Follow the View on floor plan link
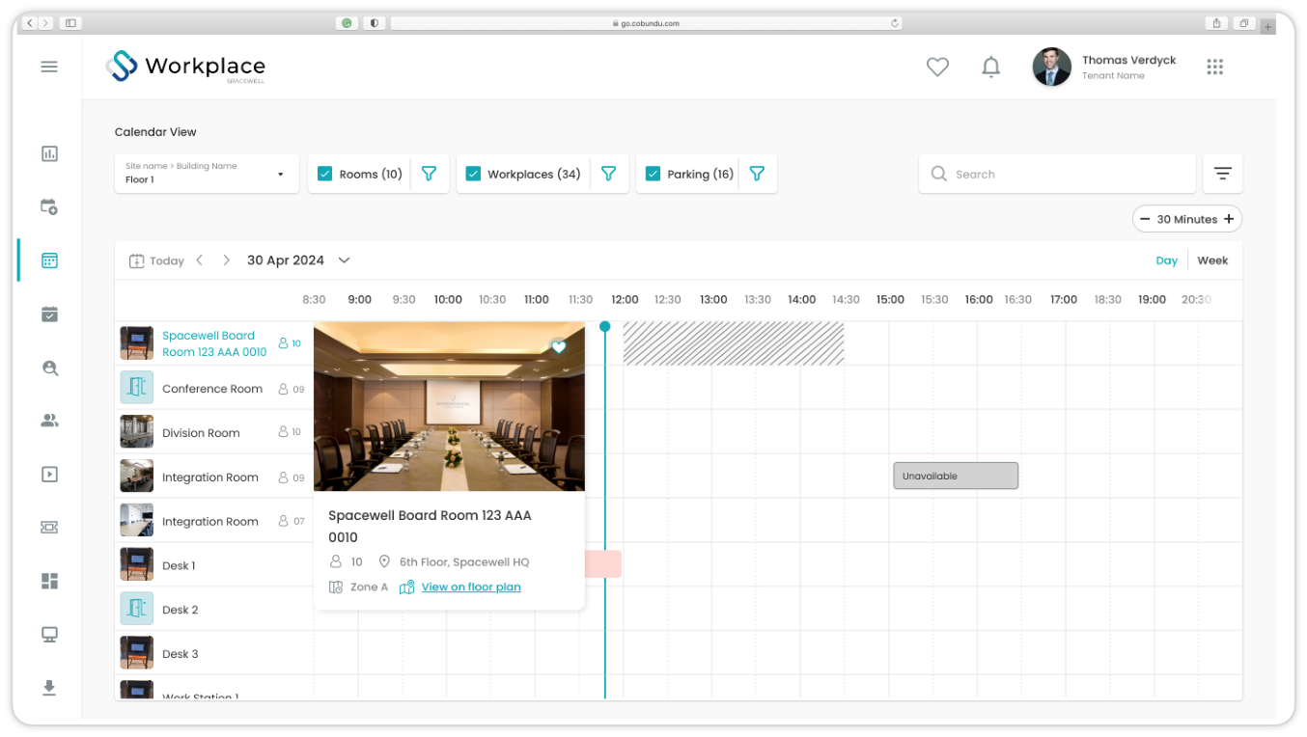 471,587
